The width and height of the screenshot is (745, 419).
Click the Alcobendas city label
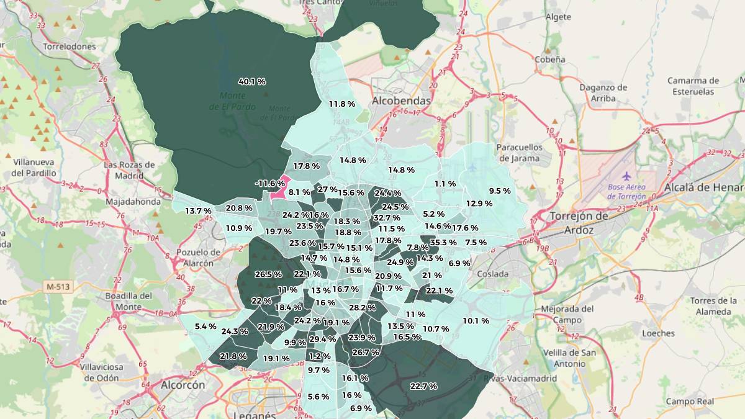[x=400, y=101]
